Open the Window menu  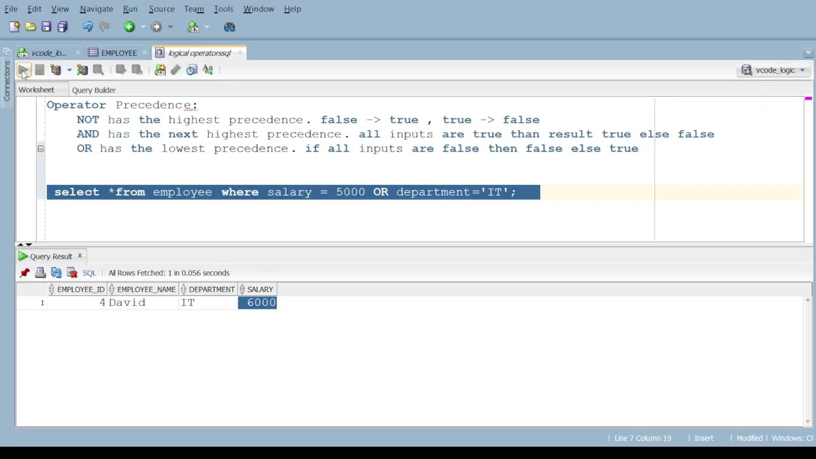pyautogui.click(x=258, y=9)
